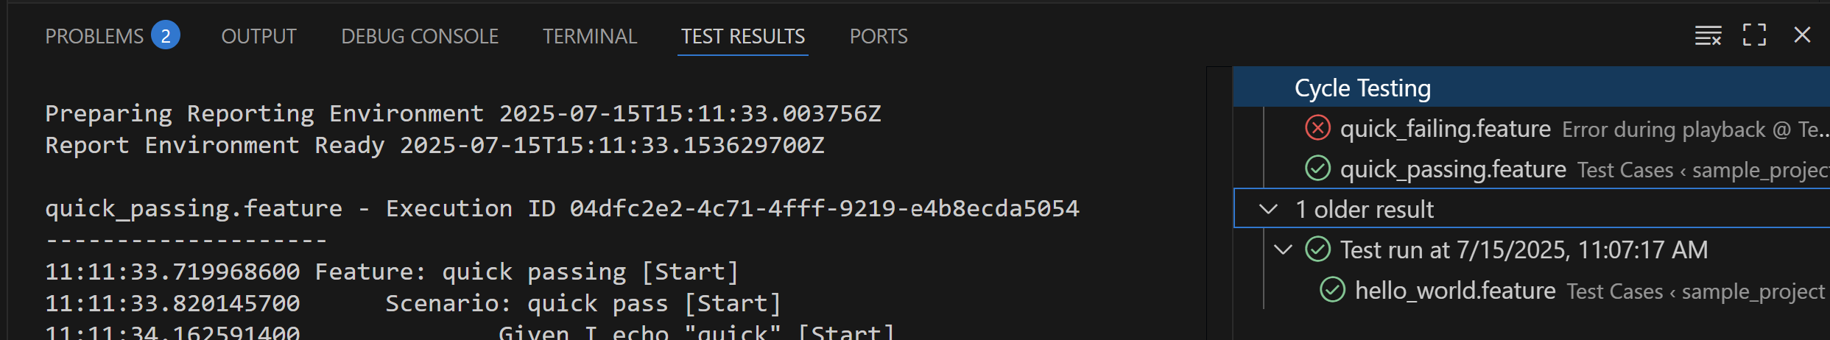Image resolution: width=1830 pixels, height=340 pixels.
Task: Maximize the panel size icon
Action: pyautogui.click(x=1754, y=35)
